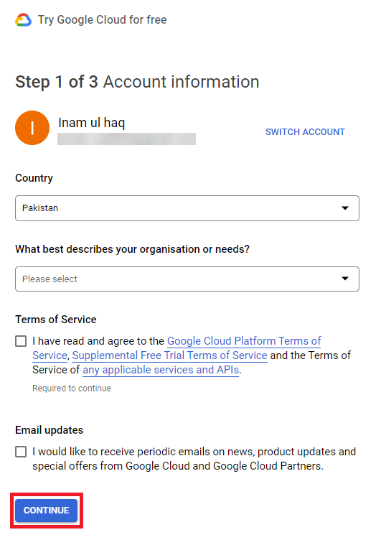Open the organisation or needs dropdown
381x540 pixels.
point(187,279)
